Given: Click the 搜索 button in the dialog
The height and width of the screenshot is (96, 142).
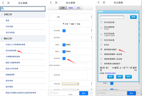Looking at the screenshot, I should point(133,17).
